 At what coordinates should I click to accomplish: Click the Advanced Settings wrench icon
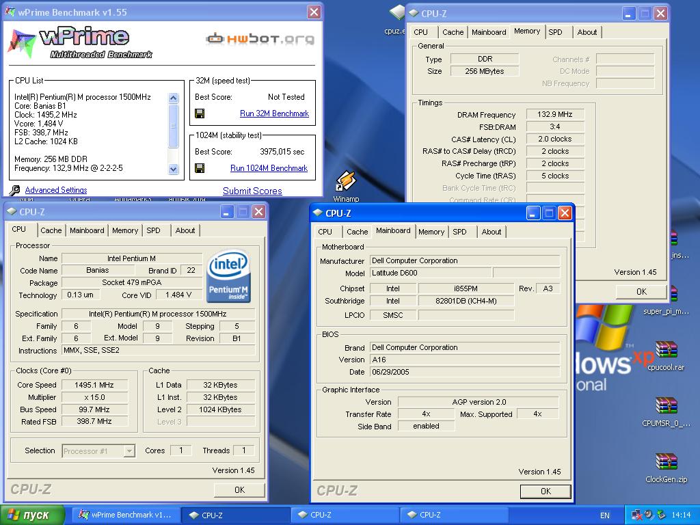[14, 190]
